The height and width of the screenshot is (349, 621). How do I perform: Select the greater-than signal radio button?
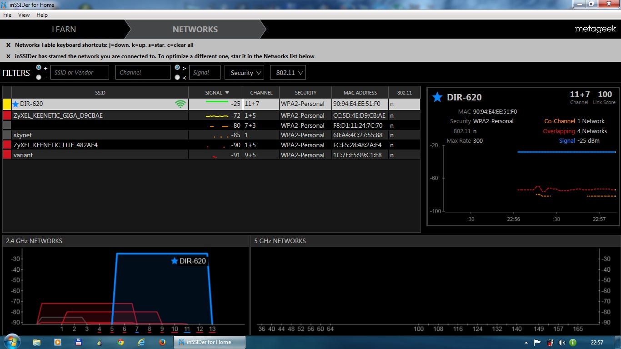point(177,68)
